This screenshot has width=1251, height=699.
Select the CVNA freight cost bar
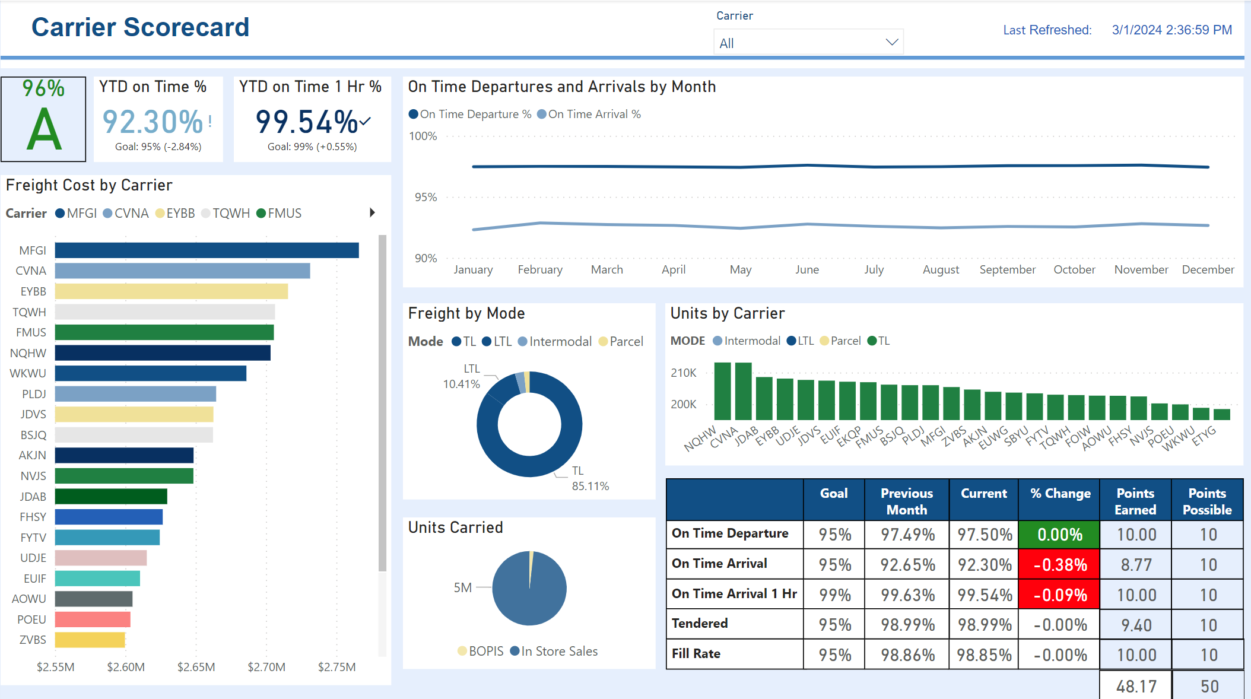(183, 271)
